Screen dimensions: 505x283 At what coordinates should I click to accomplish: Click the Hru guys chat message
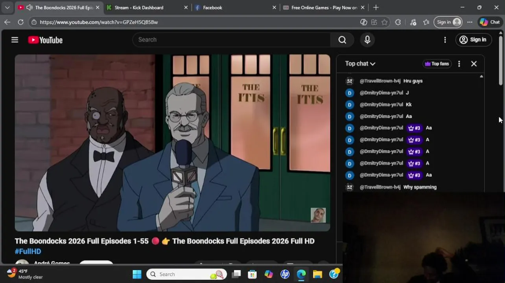pos(413,81)
